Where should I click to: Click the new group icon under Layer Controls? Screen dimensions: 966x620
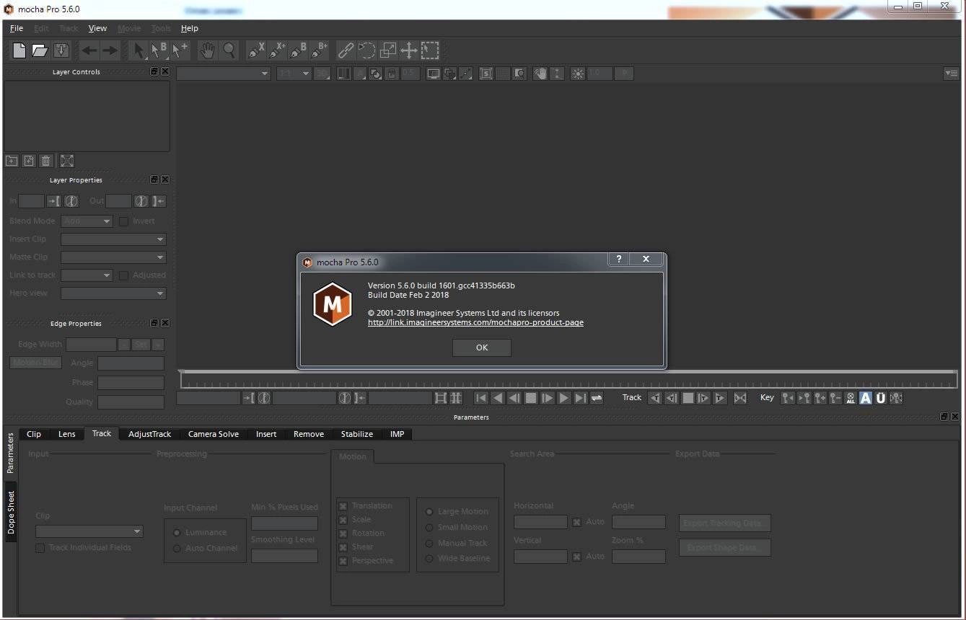[12, 161]
